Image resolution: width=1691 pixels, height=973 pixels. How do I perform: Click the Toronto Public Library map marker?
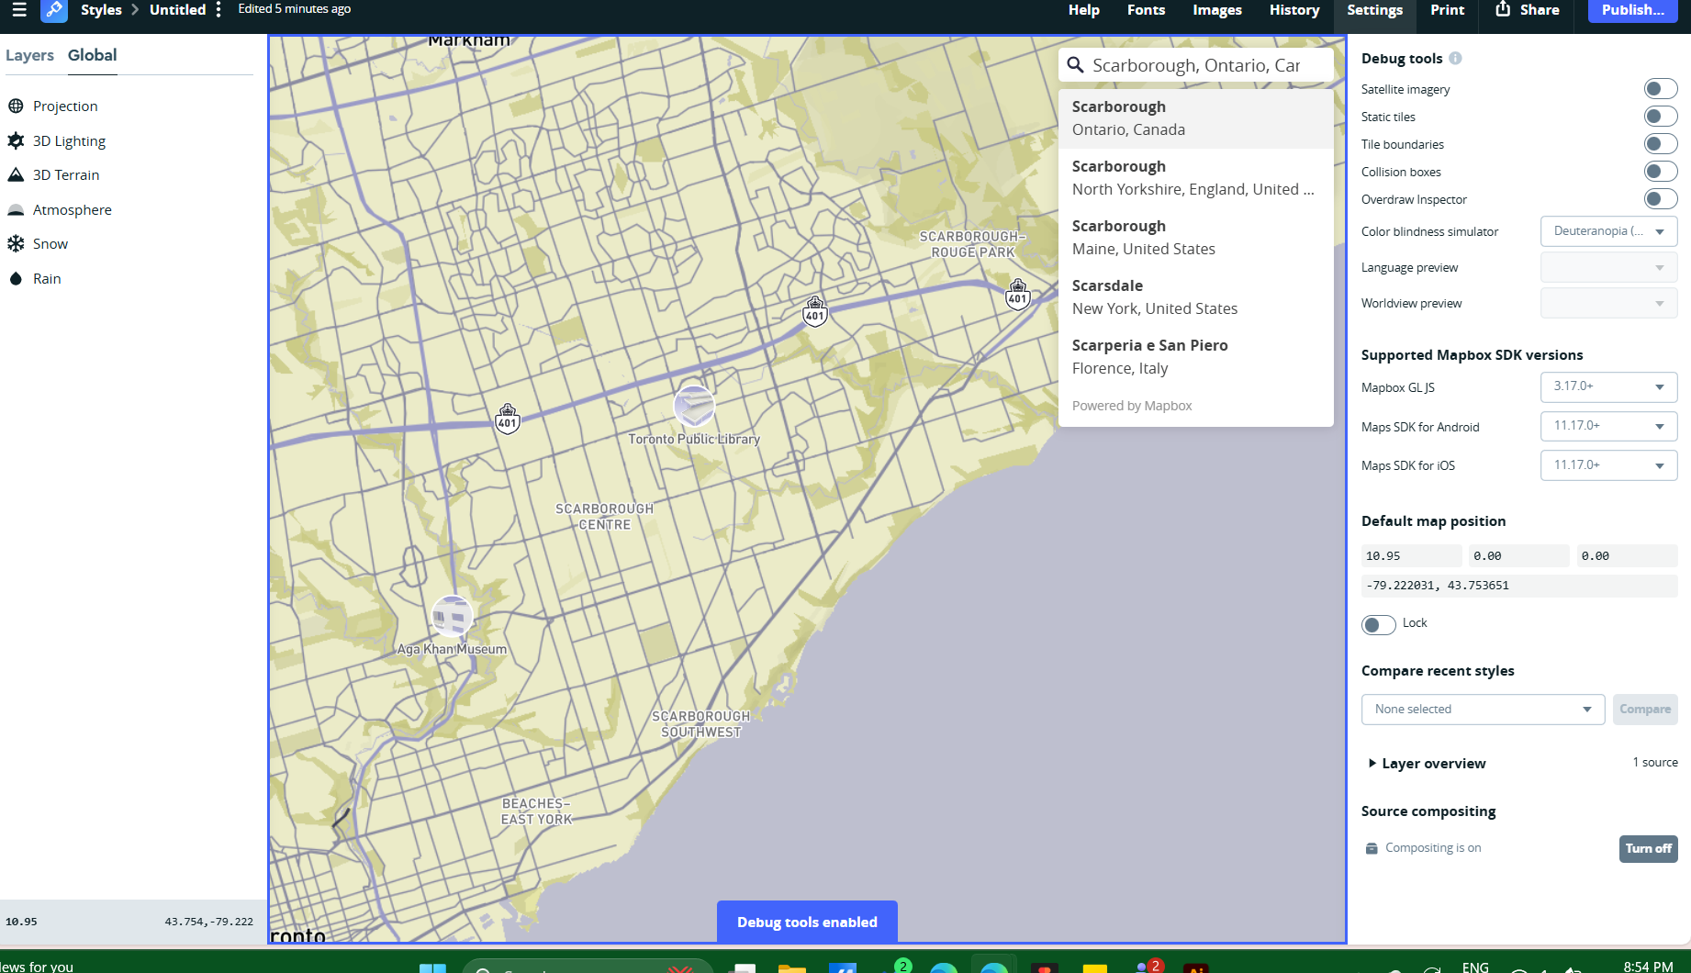click(x=694, y=406)
